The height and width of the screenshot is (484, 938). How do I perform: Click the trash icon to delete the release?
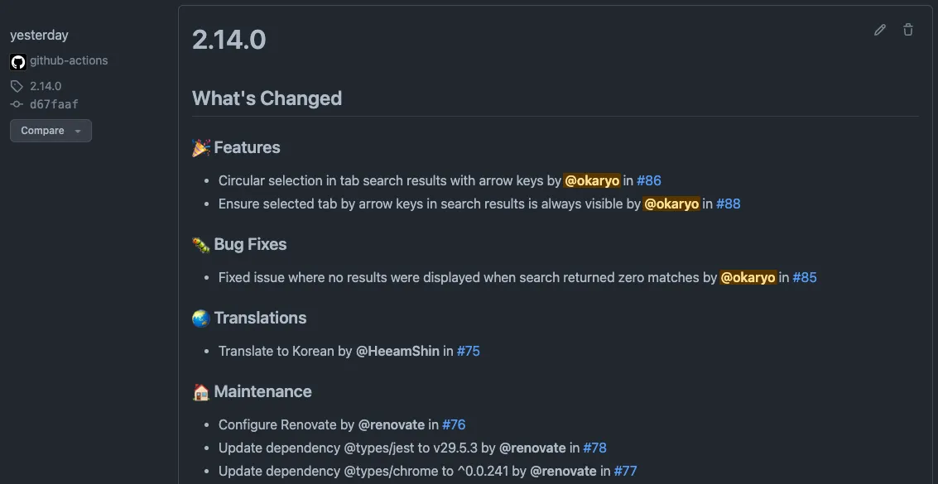pos(908,29)
